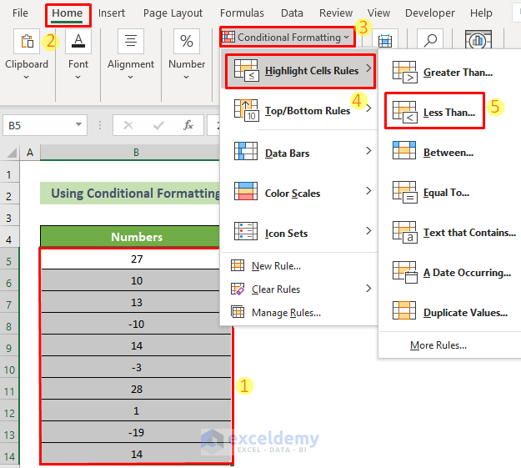Image resolution: width=521 pixels, height=468 pixels.
Task: Click cell containing -3
Action: pos(136,367)
